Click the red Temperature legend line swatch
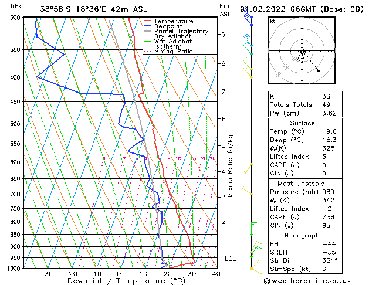The image size is (369, 285). coord(148,21)
